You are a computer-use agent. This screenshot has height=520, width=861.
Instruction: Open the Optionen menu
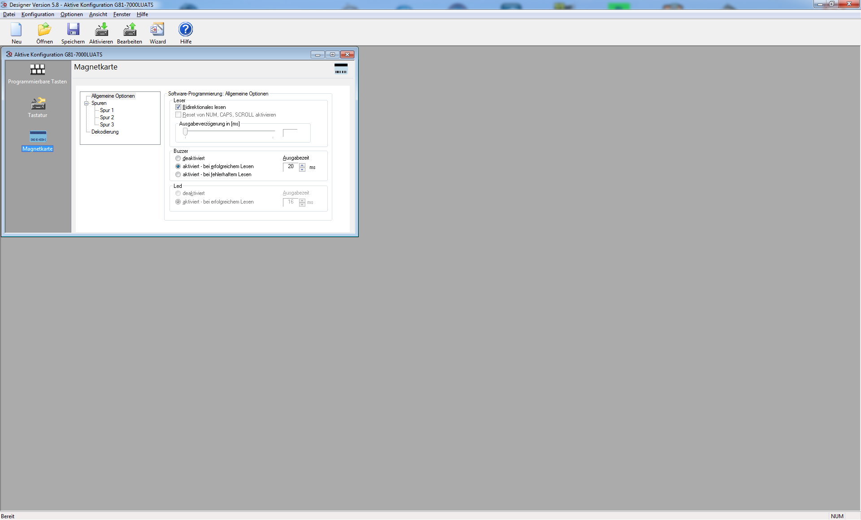[x=72, y=14]
